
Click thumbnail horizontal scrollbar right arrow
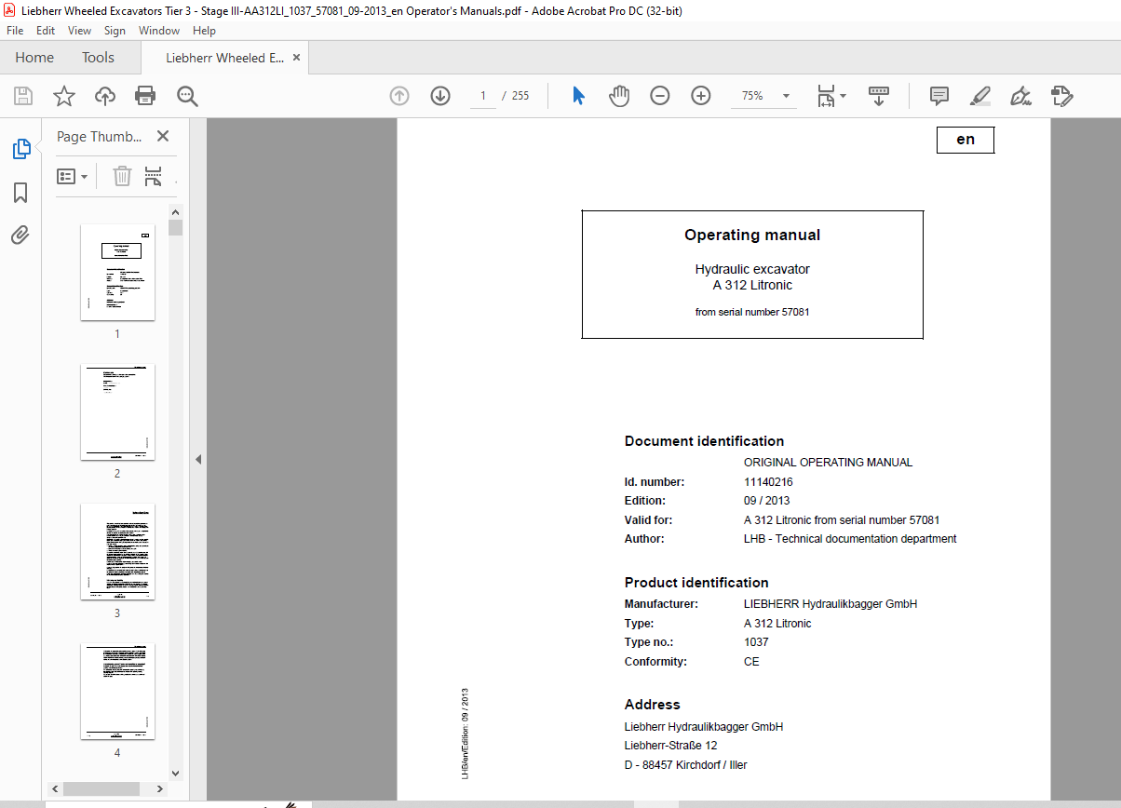160,788
